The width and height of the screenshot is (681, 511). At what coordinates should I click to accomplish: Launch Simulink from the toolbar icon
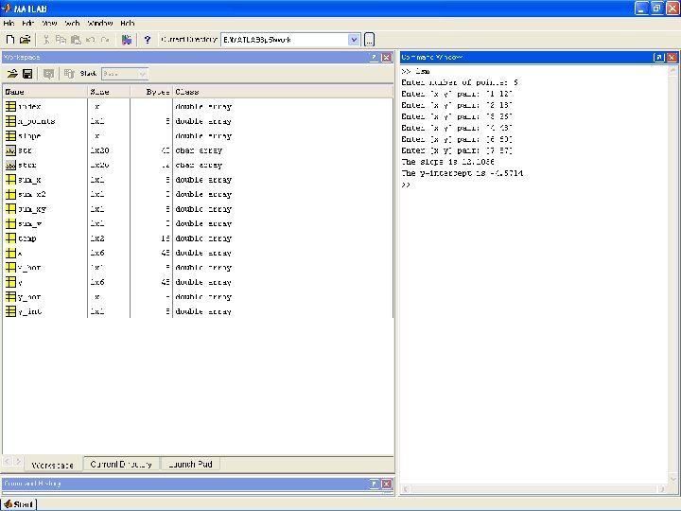[127, 40]
